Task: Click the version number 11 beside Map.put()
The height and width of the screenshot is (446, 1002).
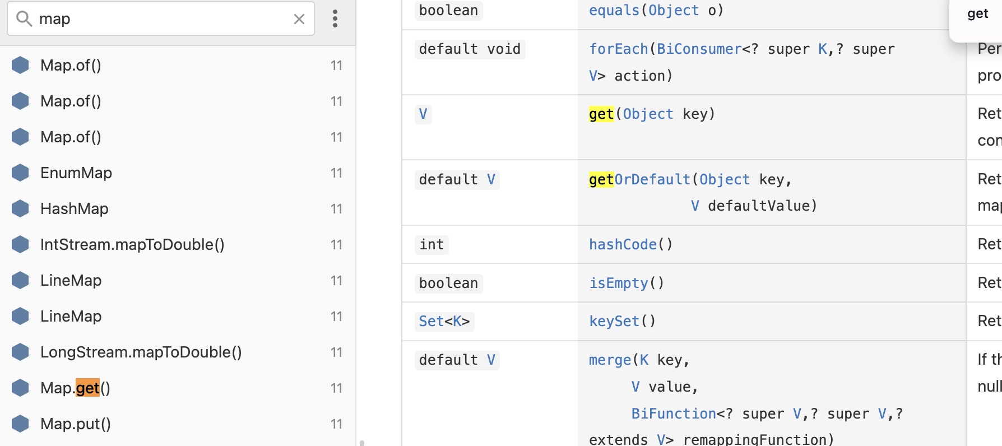Action: point(336,424)
